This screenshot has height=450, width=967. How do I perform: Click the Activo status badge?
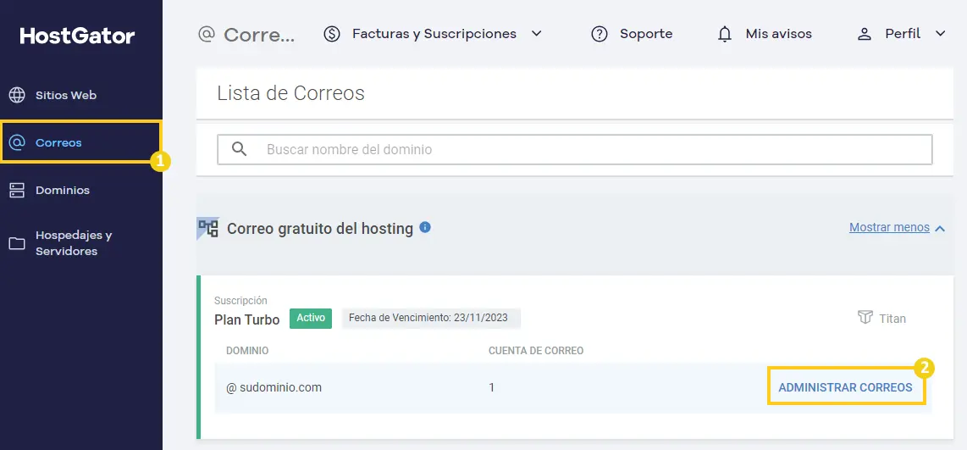pos(311,319)
